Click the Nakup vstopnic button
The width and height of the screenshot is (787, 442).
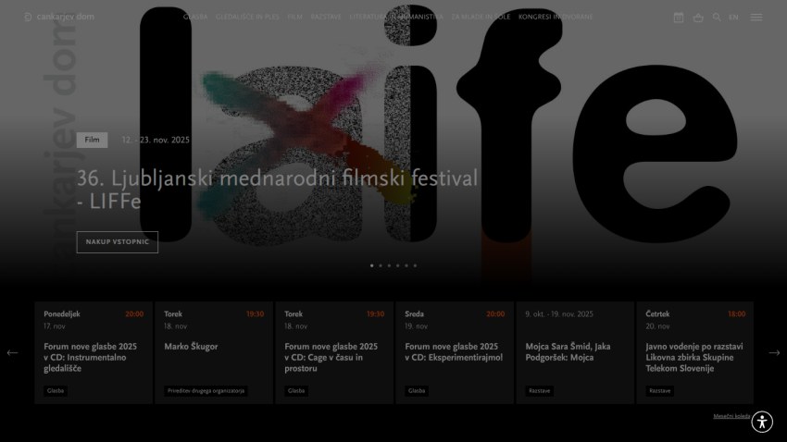[118, 242]
